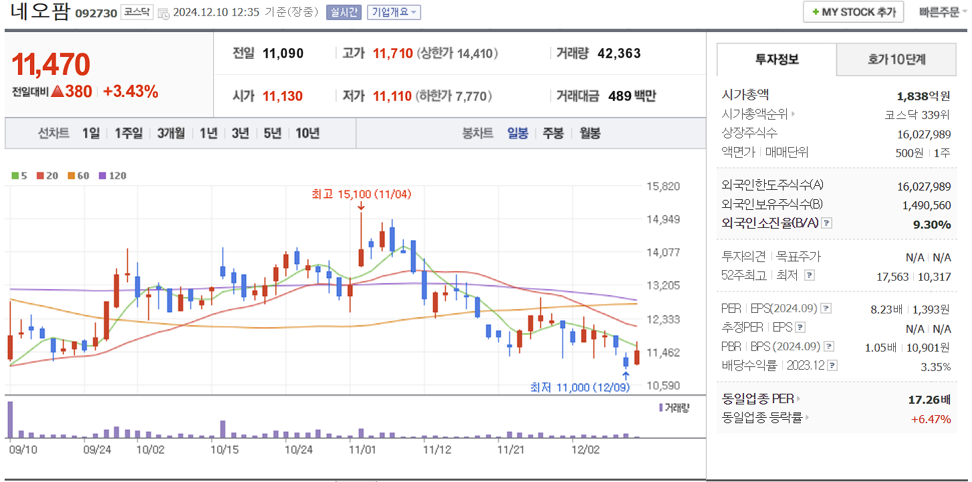This screenshot has width=972, height=482.
Task: Open help tooltip for 외국인소진율(B/A)
Action: pos(826,223)
